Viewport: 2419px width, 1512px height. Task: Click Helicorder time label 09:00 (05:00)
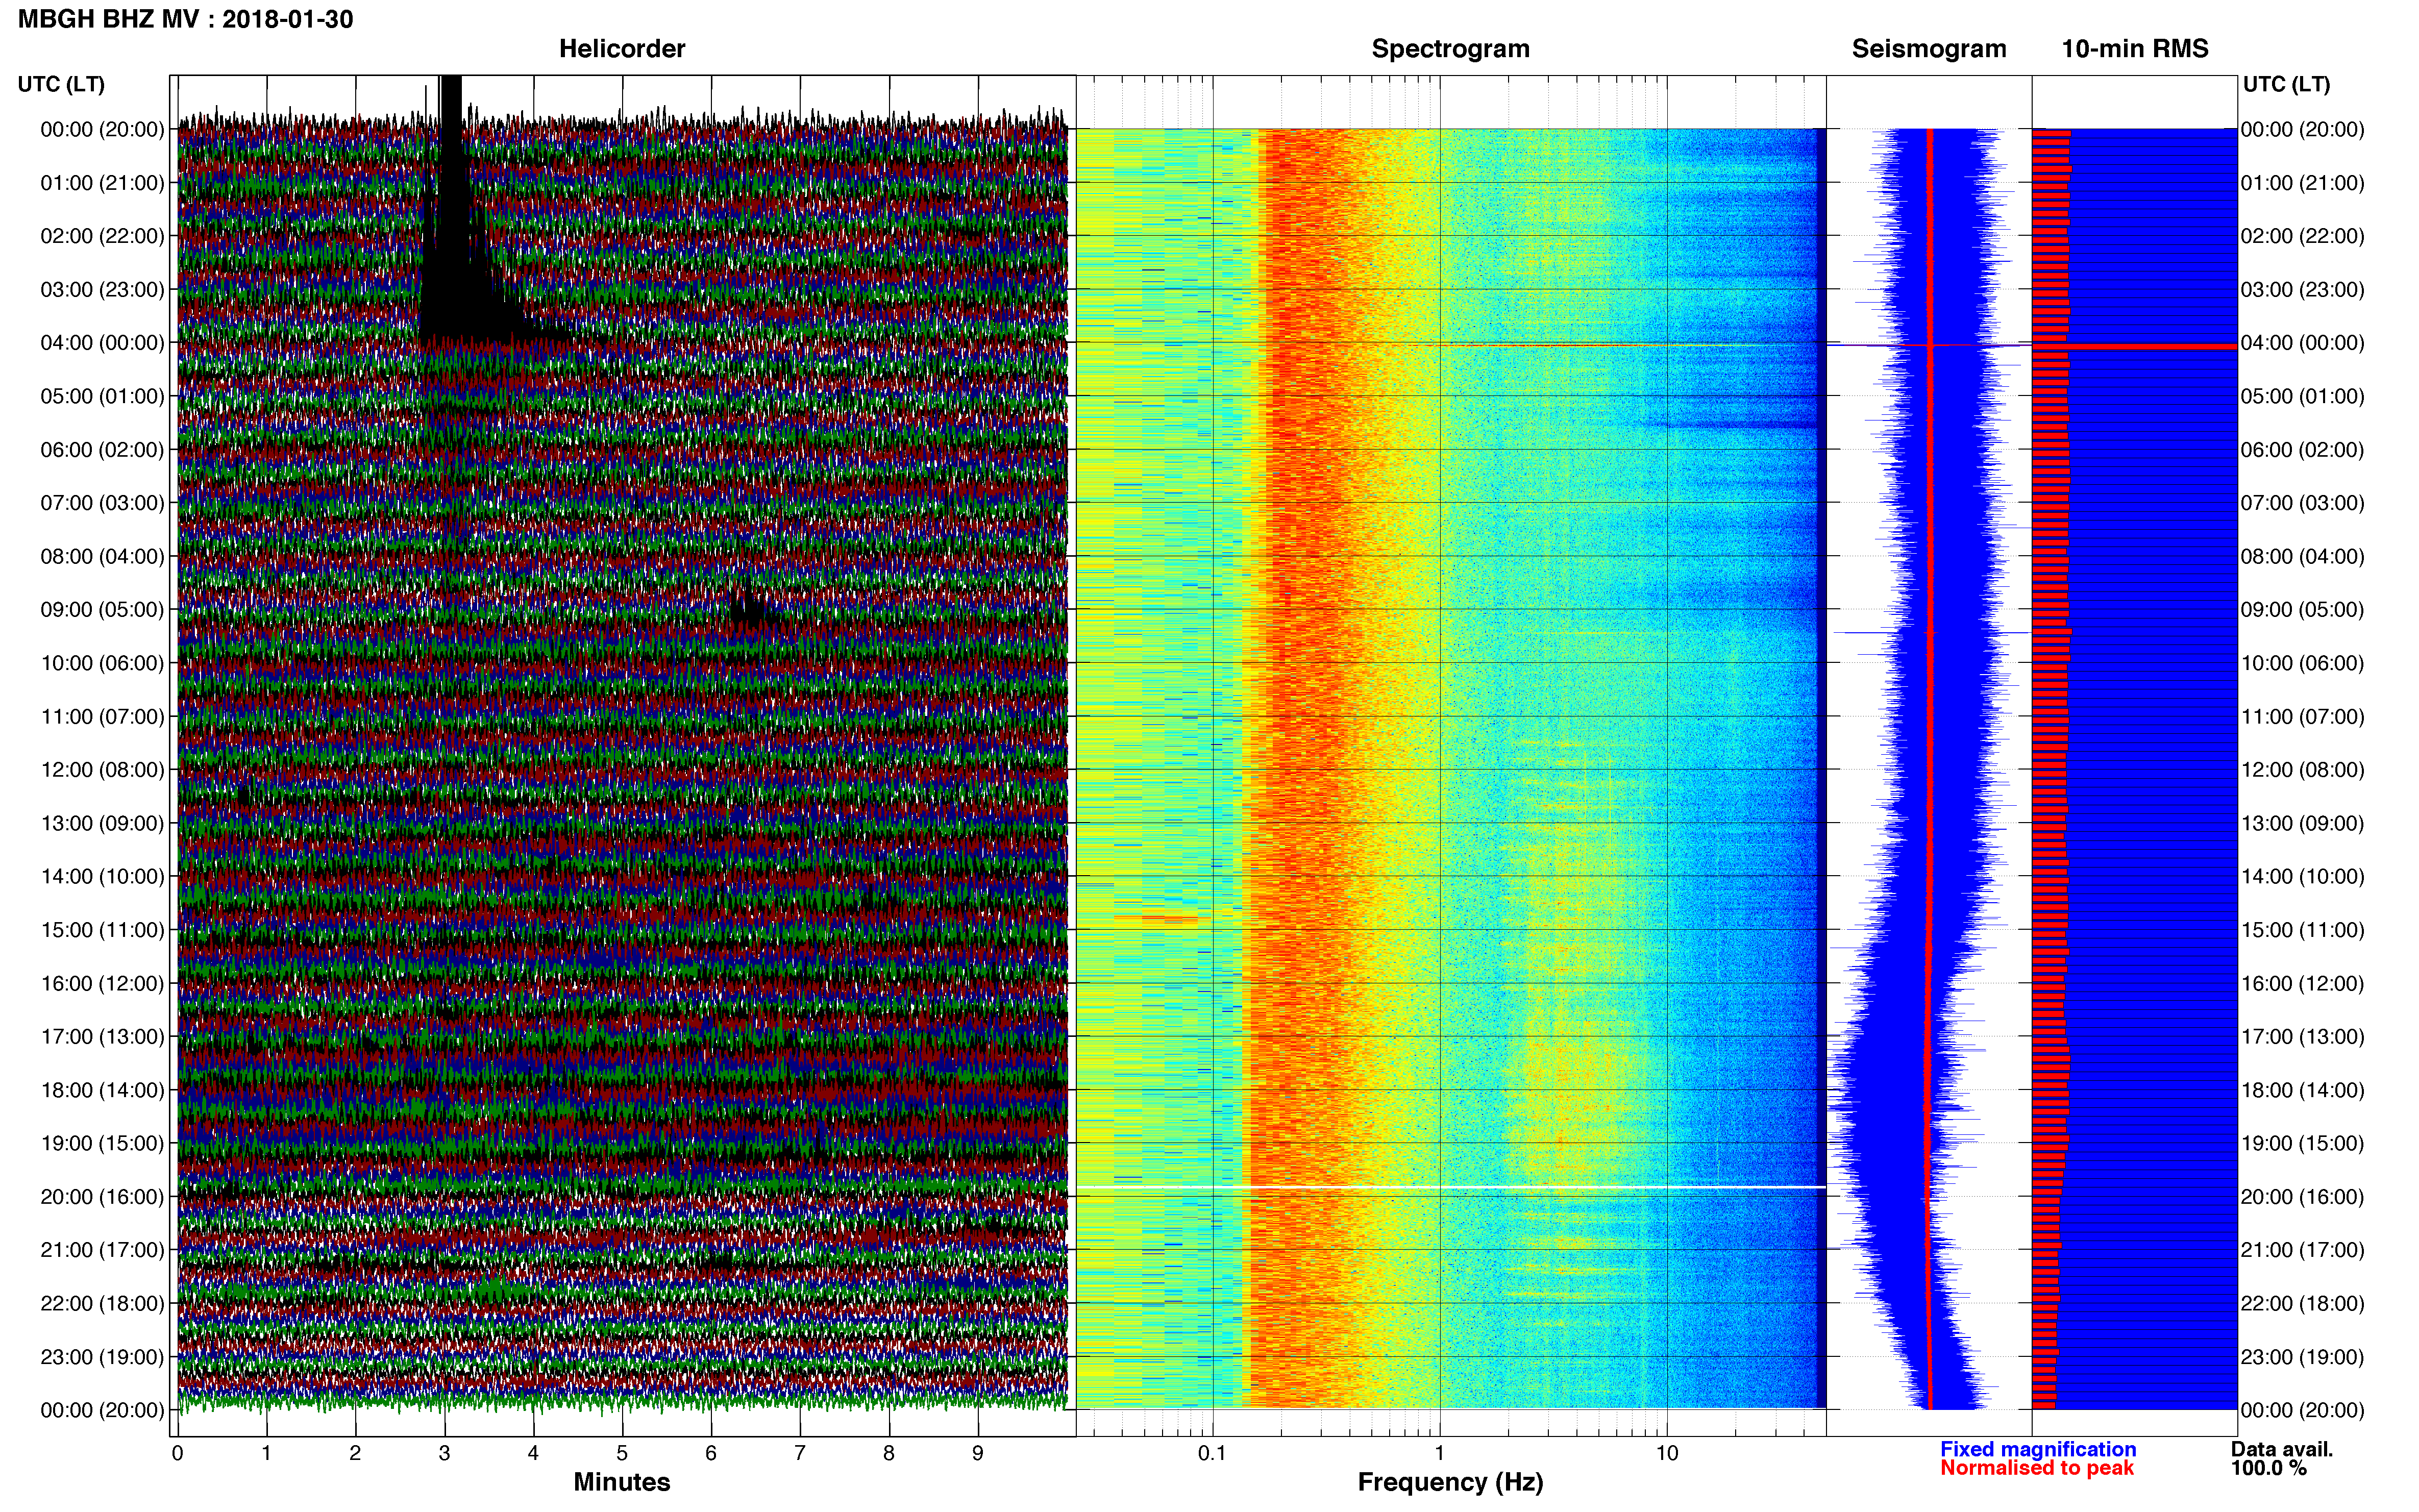pyautogui.click(x=102, y=610)
